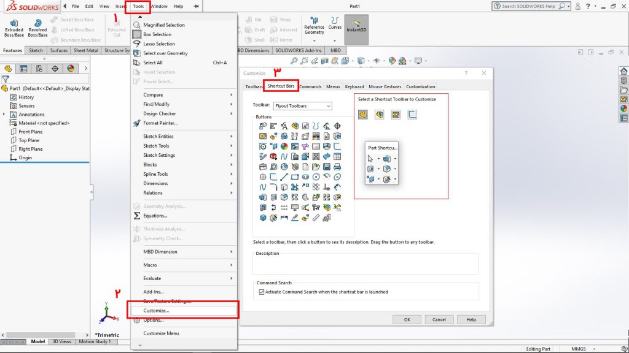Click the Revolved Boss/Base tool
This screenshot has height=353, width=629.
click(37, 28)
